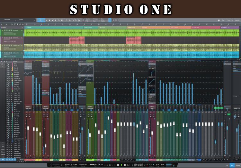Screen dimensions: 241x168
Task: Open the track list icon above Arranger
Action: point(2,24)
